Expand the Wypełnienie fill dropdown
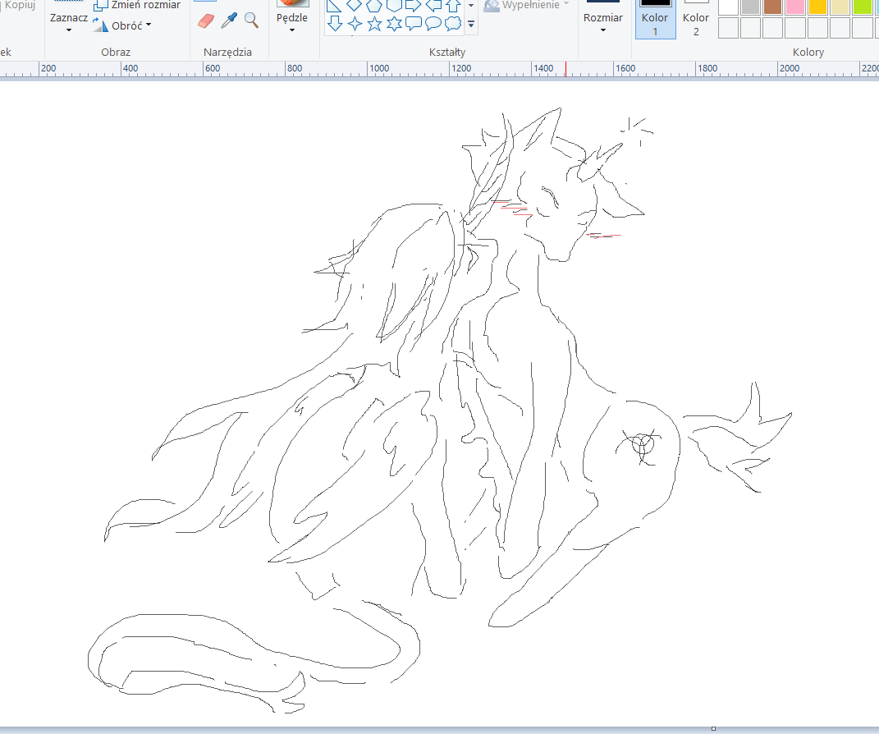 click(x=566, y=4)
